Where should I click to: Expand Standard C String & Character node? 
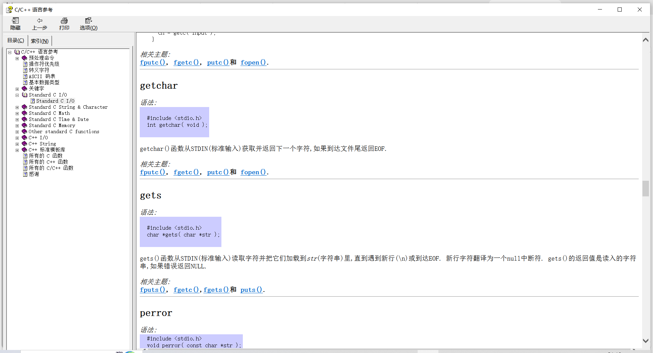(x=17, y=107)
